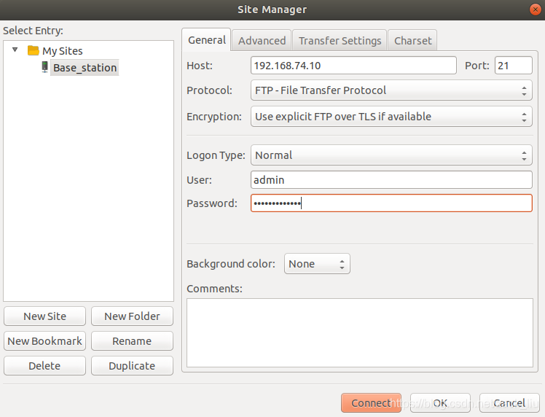The width and height of the screenshot is (545, 417).
Task: Click the Delete button
Action: click(x=44, y=365)
